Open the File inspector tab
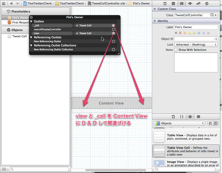This screenshot has height=173, width=222. click(x=165, y=4)
